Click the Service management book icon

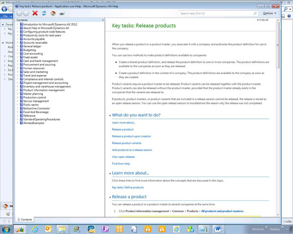coord(21,101)
